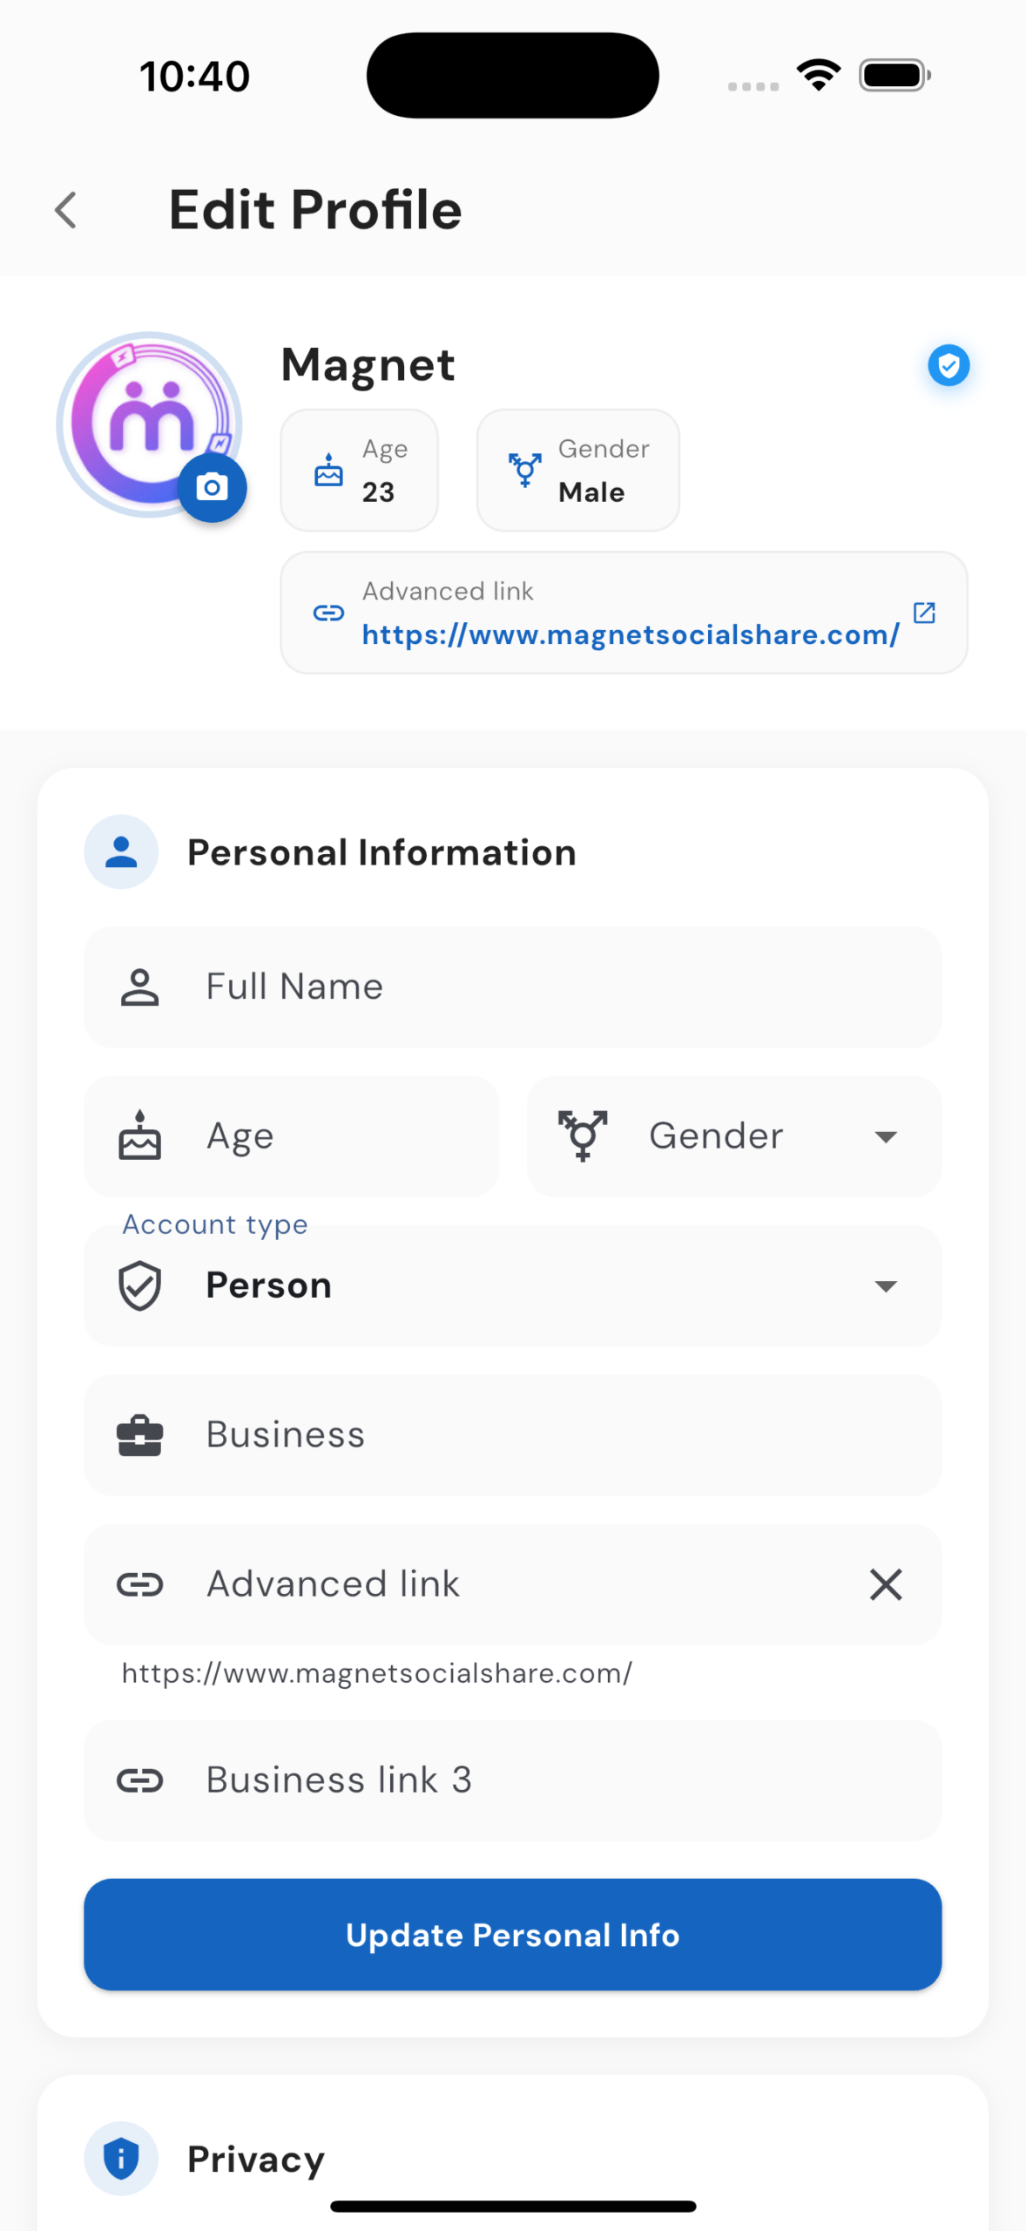Tap the Privacy shield icon
Viewport: 1026px width, 2231px height.
121,2158
